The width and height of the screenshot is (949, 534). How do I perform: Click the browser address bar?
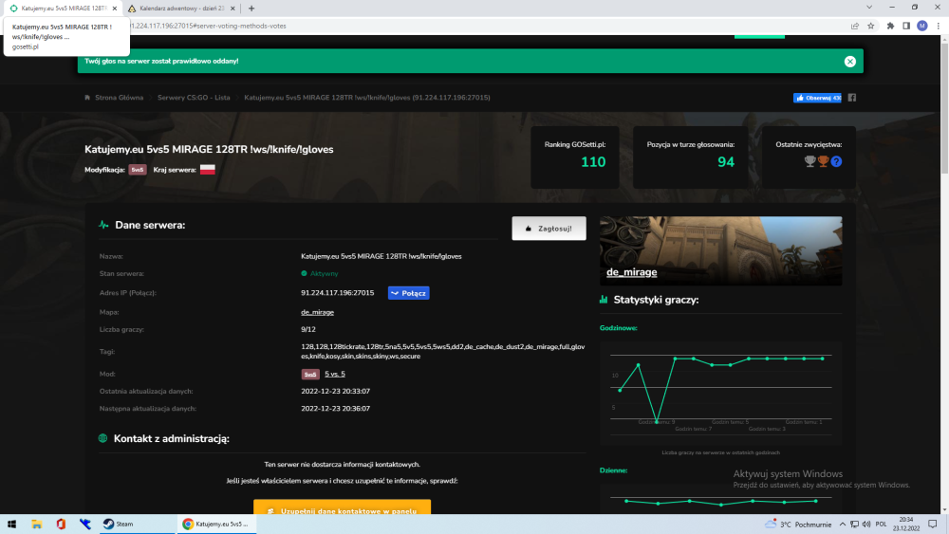click(484, 26)
